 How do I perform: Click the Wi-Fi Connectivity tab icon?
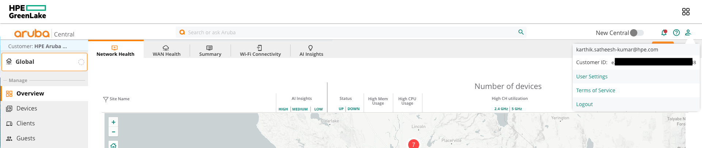pos(259,48)
